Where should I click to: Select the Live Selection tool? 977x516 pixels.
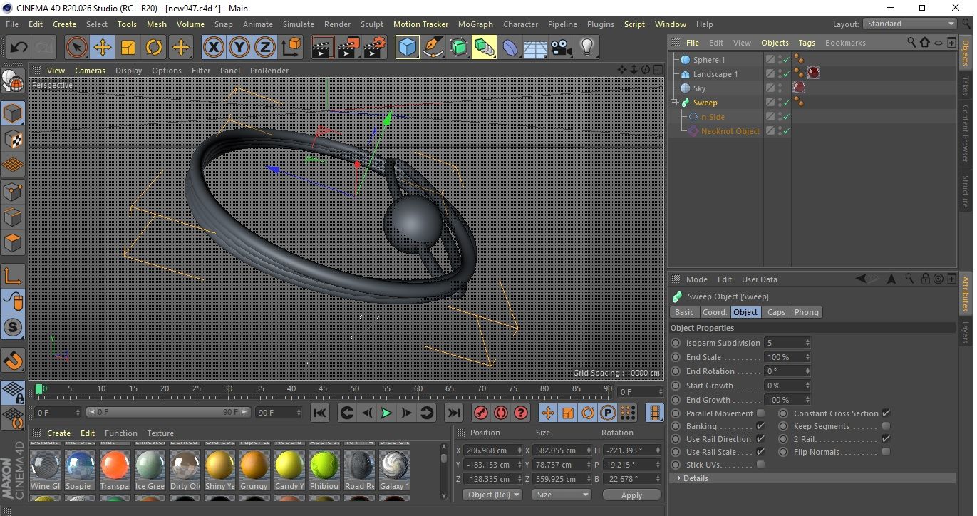pos(77,48)
